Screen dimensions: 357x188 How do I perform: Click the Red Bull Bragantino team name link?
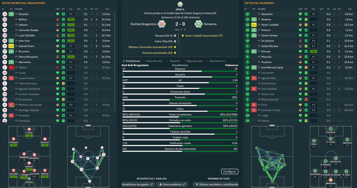144,24
